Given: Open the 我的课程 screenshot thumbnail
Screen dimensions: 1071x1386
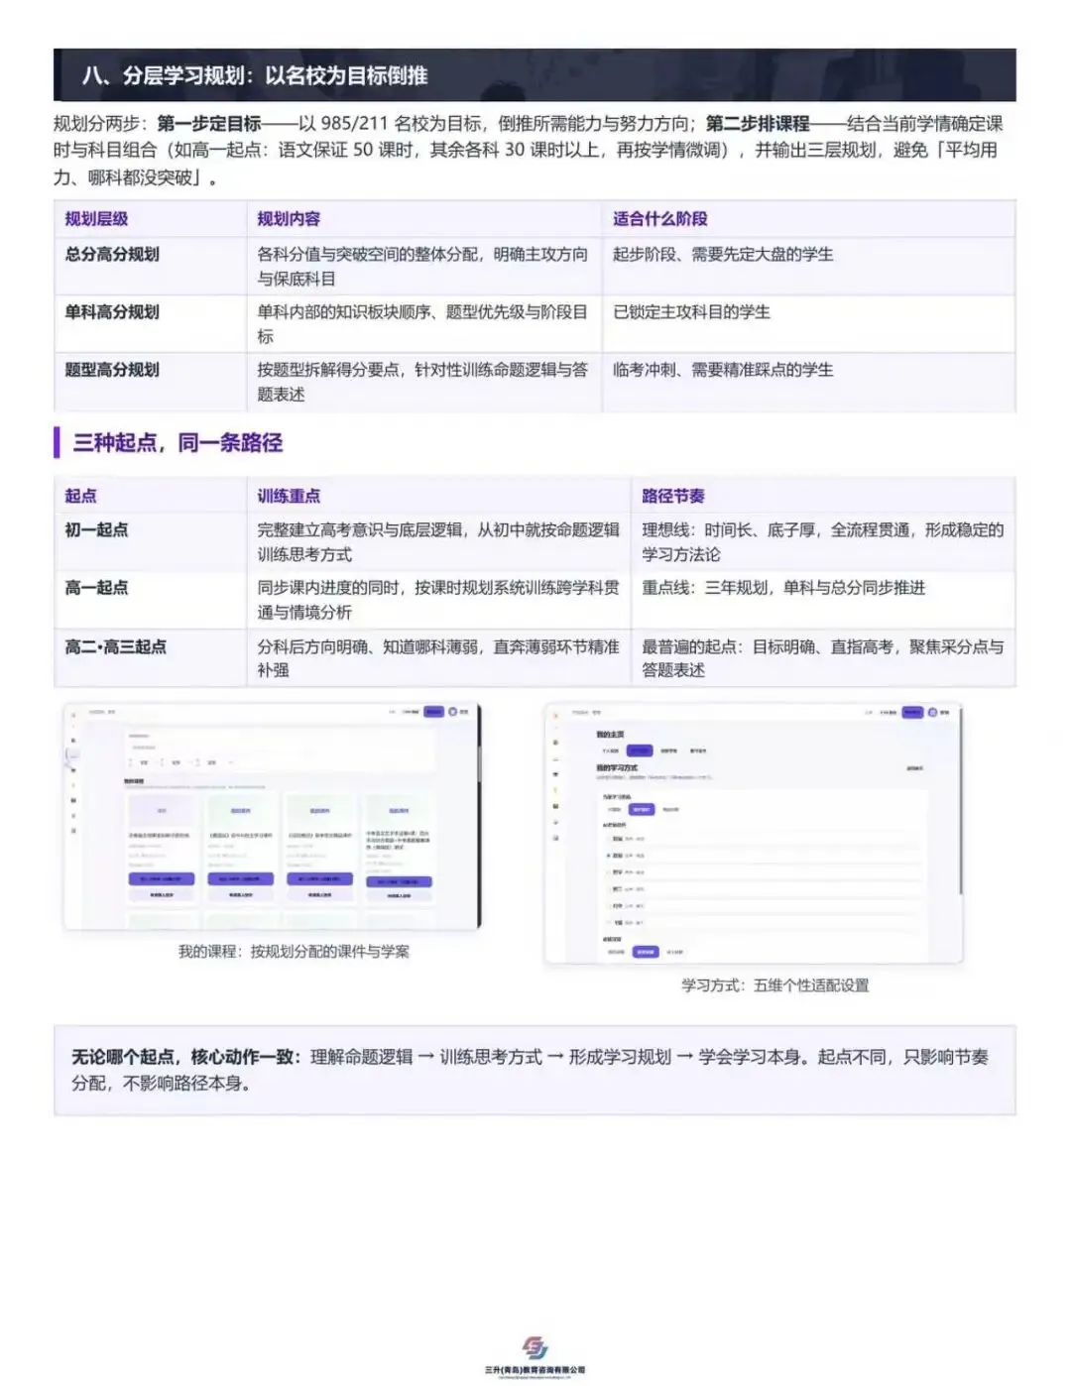Looking at the screenshot, I should point(272,817).
